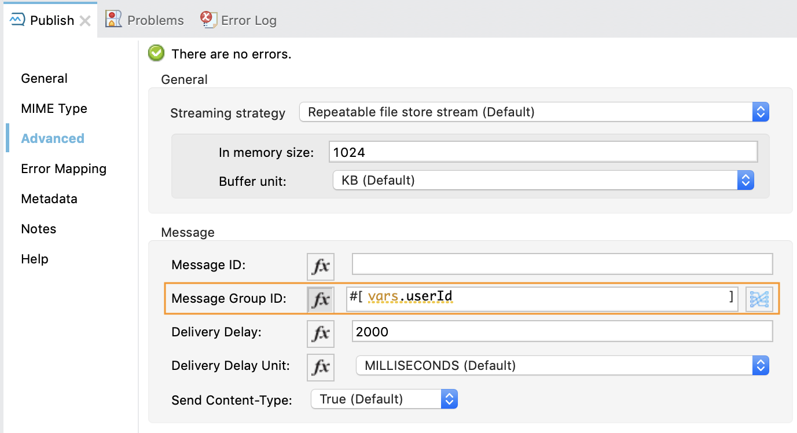Click the 'Streaming strategy' label
Viewport: 797px width, 433px height.
pos(228,113)
